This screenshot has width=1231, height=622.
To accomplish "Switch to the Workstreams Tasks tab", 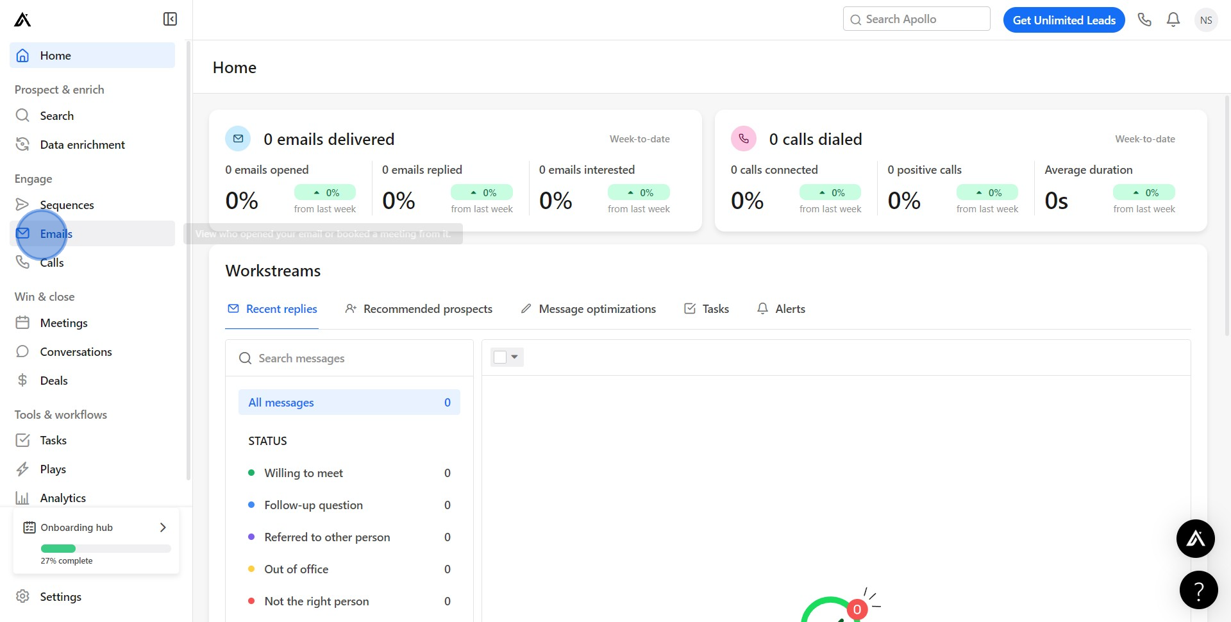I will [707, 309].
